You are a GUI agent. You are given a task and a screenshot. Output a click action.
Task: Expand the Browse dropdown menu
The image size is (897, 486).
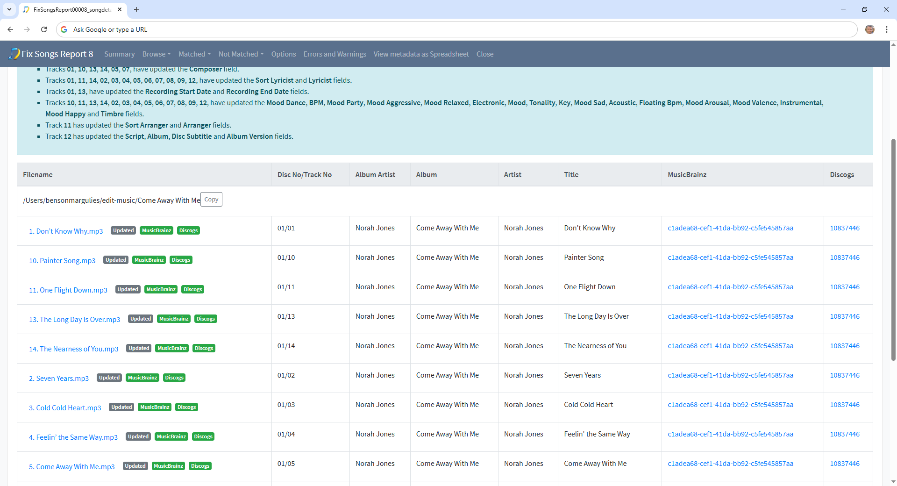156,54
